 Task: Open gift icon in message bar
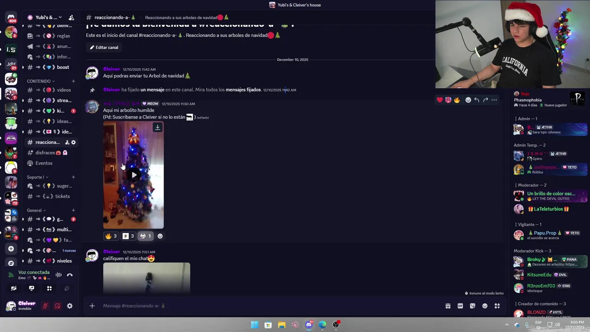point(448,306)
